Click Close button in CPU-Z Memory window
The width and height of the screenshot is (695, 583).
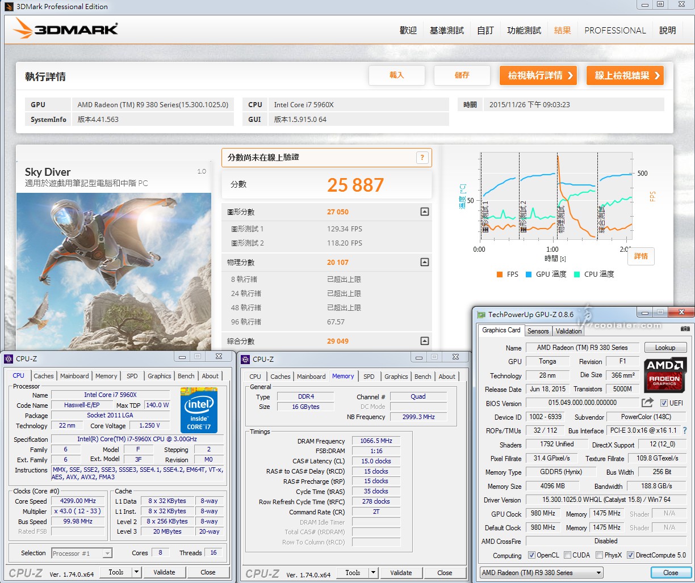445,573
